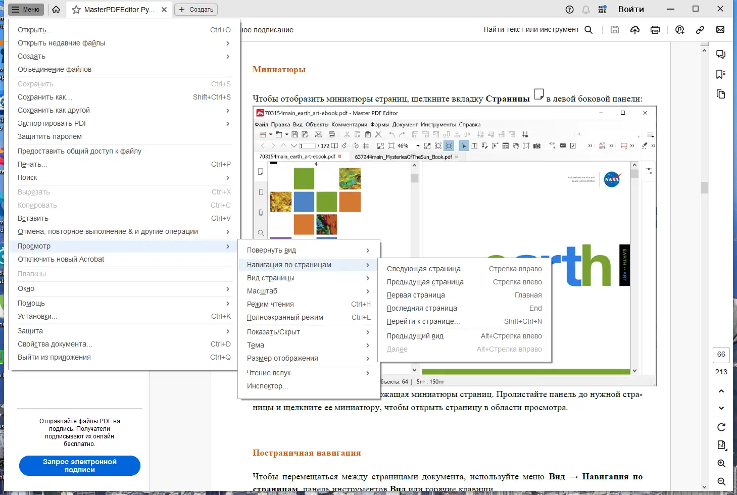Open the comments panel icon

721,55
